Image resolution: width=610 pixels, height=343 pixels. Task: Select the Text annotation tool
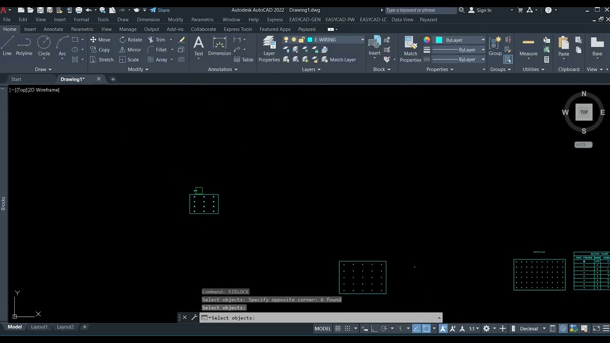click(x=199, y=46)
